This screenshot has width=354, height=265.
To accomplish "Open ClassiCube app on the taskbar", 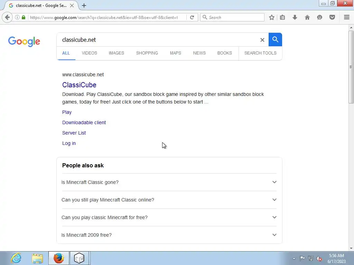I will [x=79, y=258].
